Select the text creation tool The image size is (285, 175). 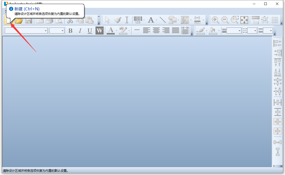point(151,20)
